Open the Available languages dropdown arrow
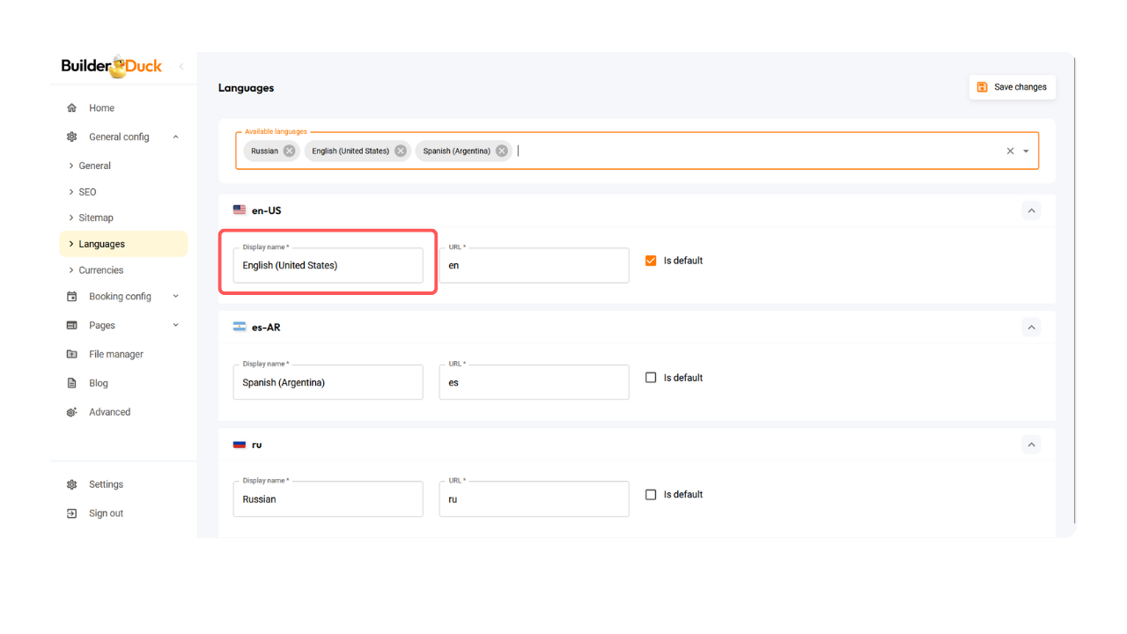The height and width of the screenshot is (634, 1127). tap(1026, 151)
